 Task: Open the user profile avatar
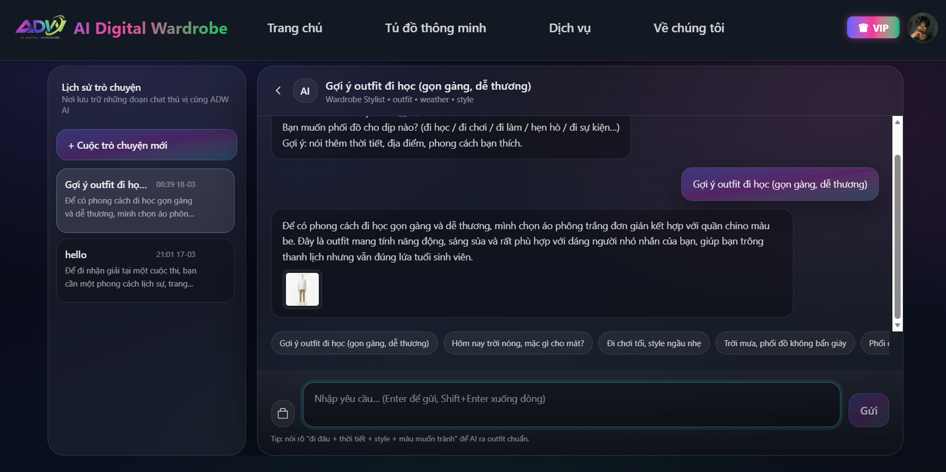coord(922,27)
